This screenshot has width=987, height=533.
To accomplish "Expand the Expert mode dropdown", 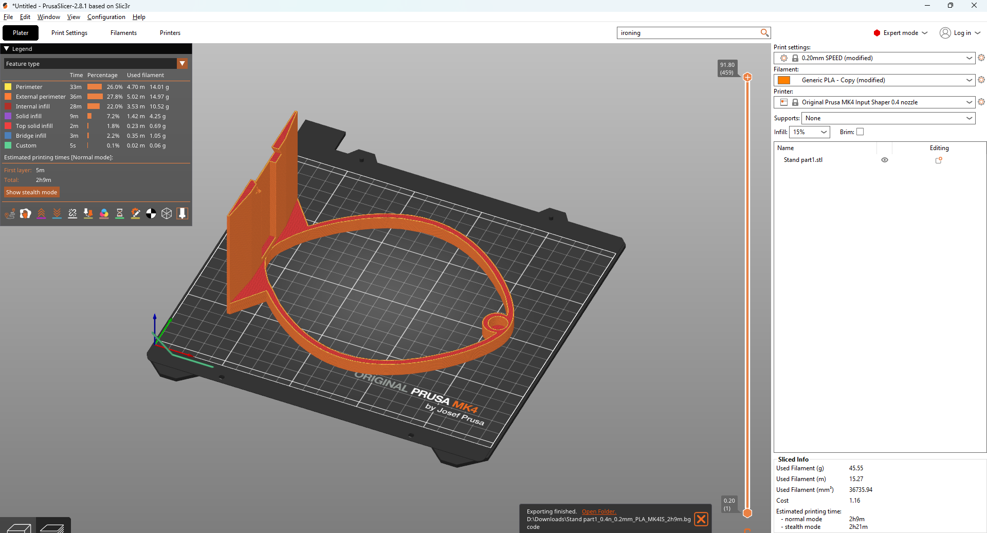I will [925, 33].
